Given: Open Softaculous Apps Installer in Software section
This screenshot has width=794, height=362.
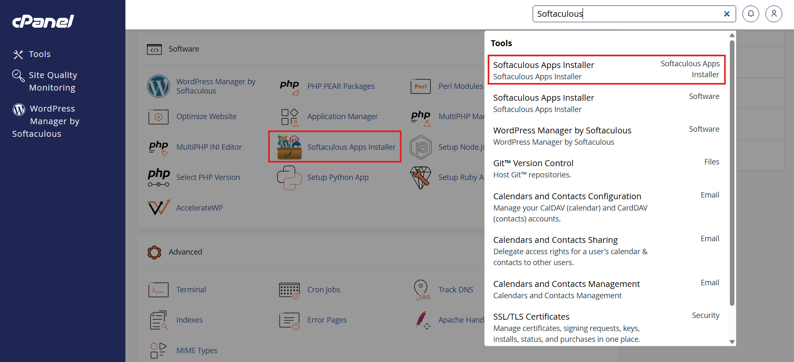Looking at the screenshot, I should click(351, 147).
